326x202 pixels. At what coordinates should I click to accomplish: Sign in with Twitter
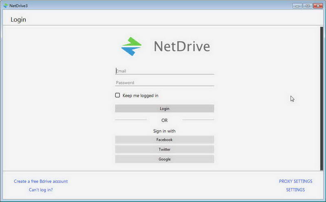(x=165, y=149)
